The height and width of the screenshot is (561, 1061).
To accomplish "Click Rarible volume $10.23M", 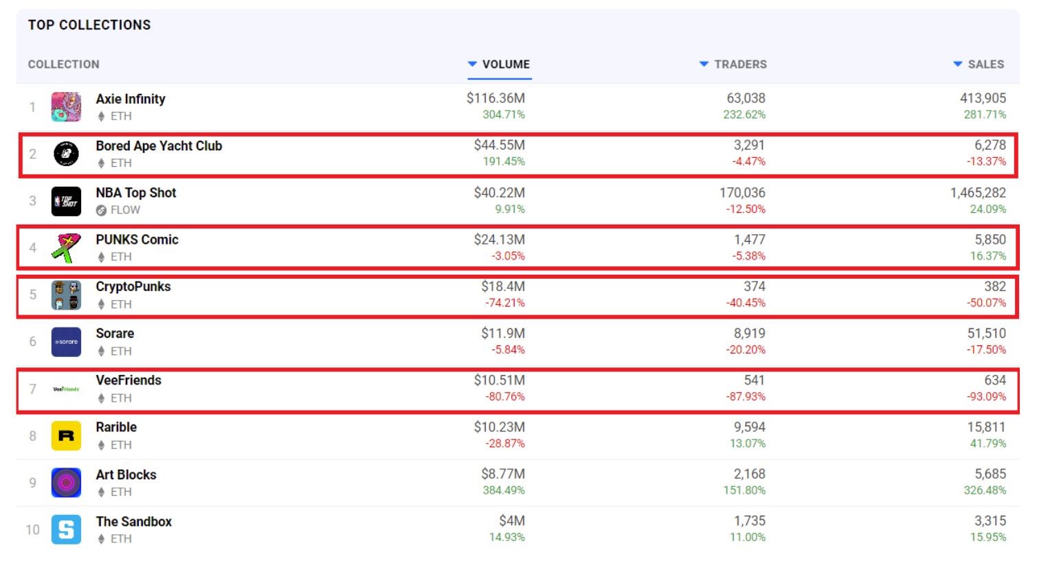I will click(500, 427).
